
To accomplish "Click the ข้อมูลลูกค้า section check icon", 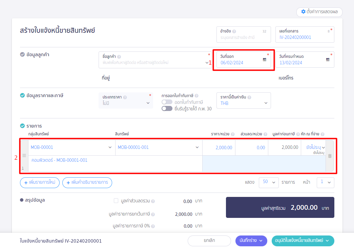I will tap(22, 54).
